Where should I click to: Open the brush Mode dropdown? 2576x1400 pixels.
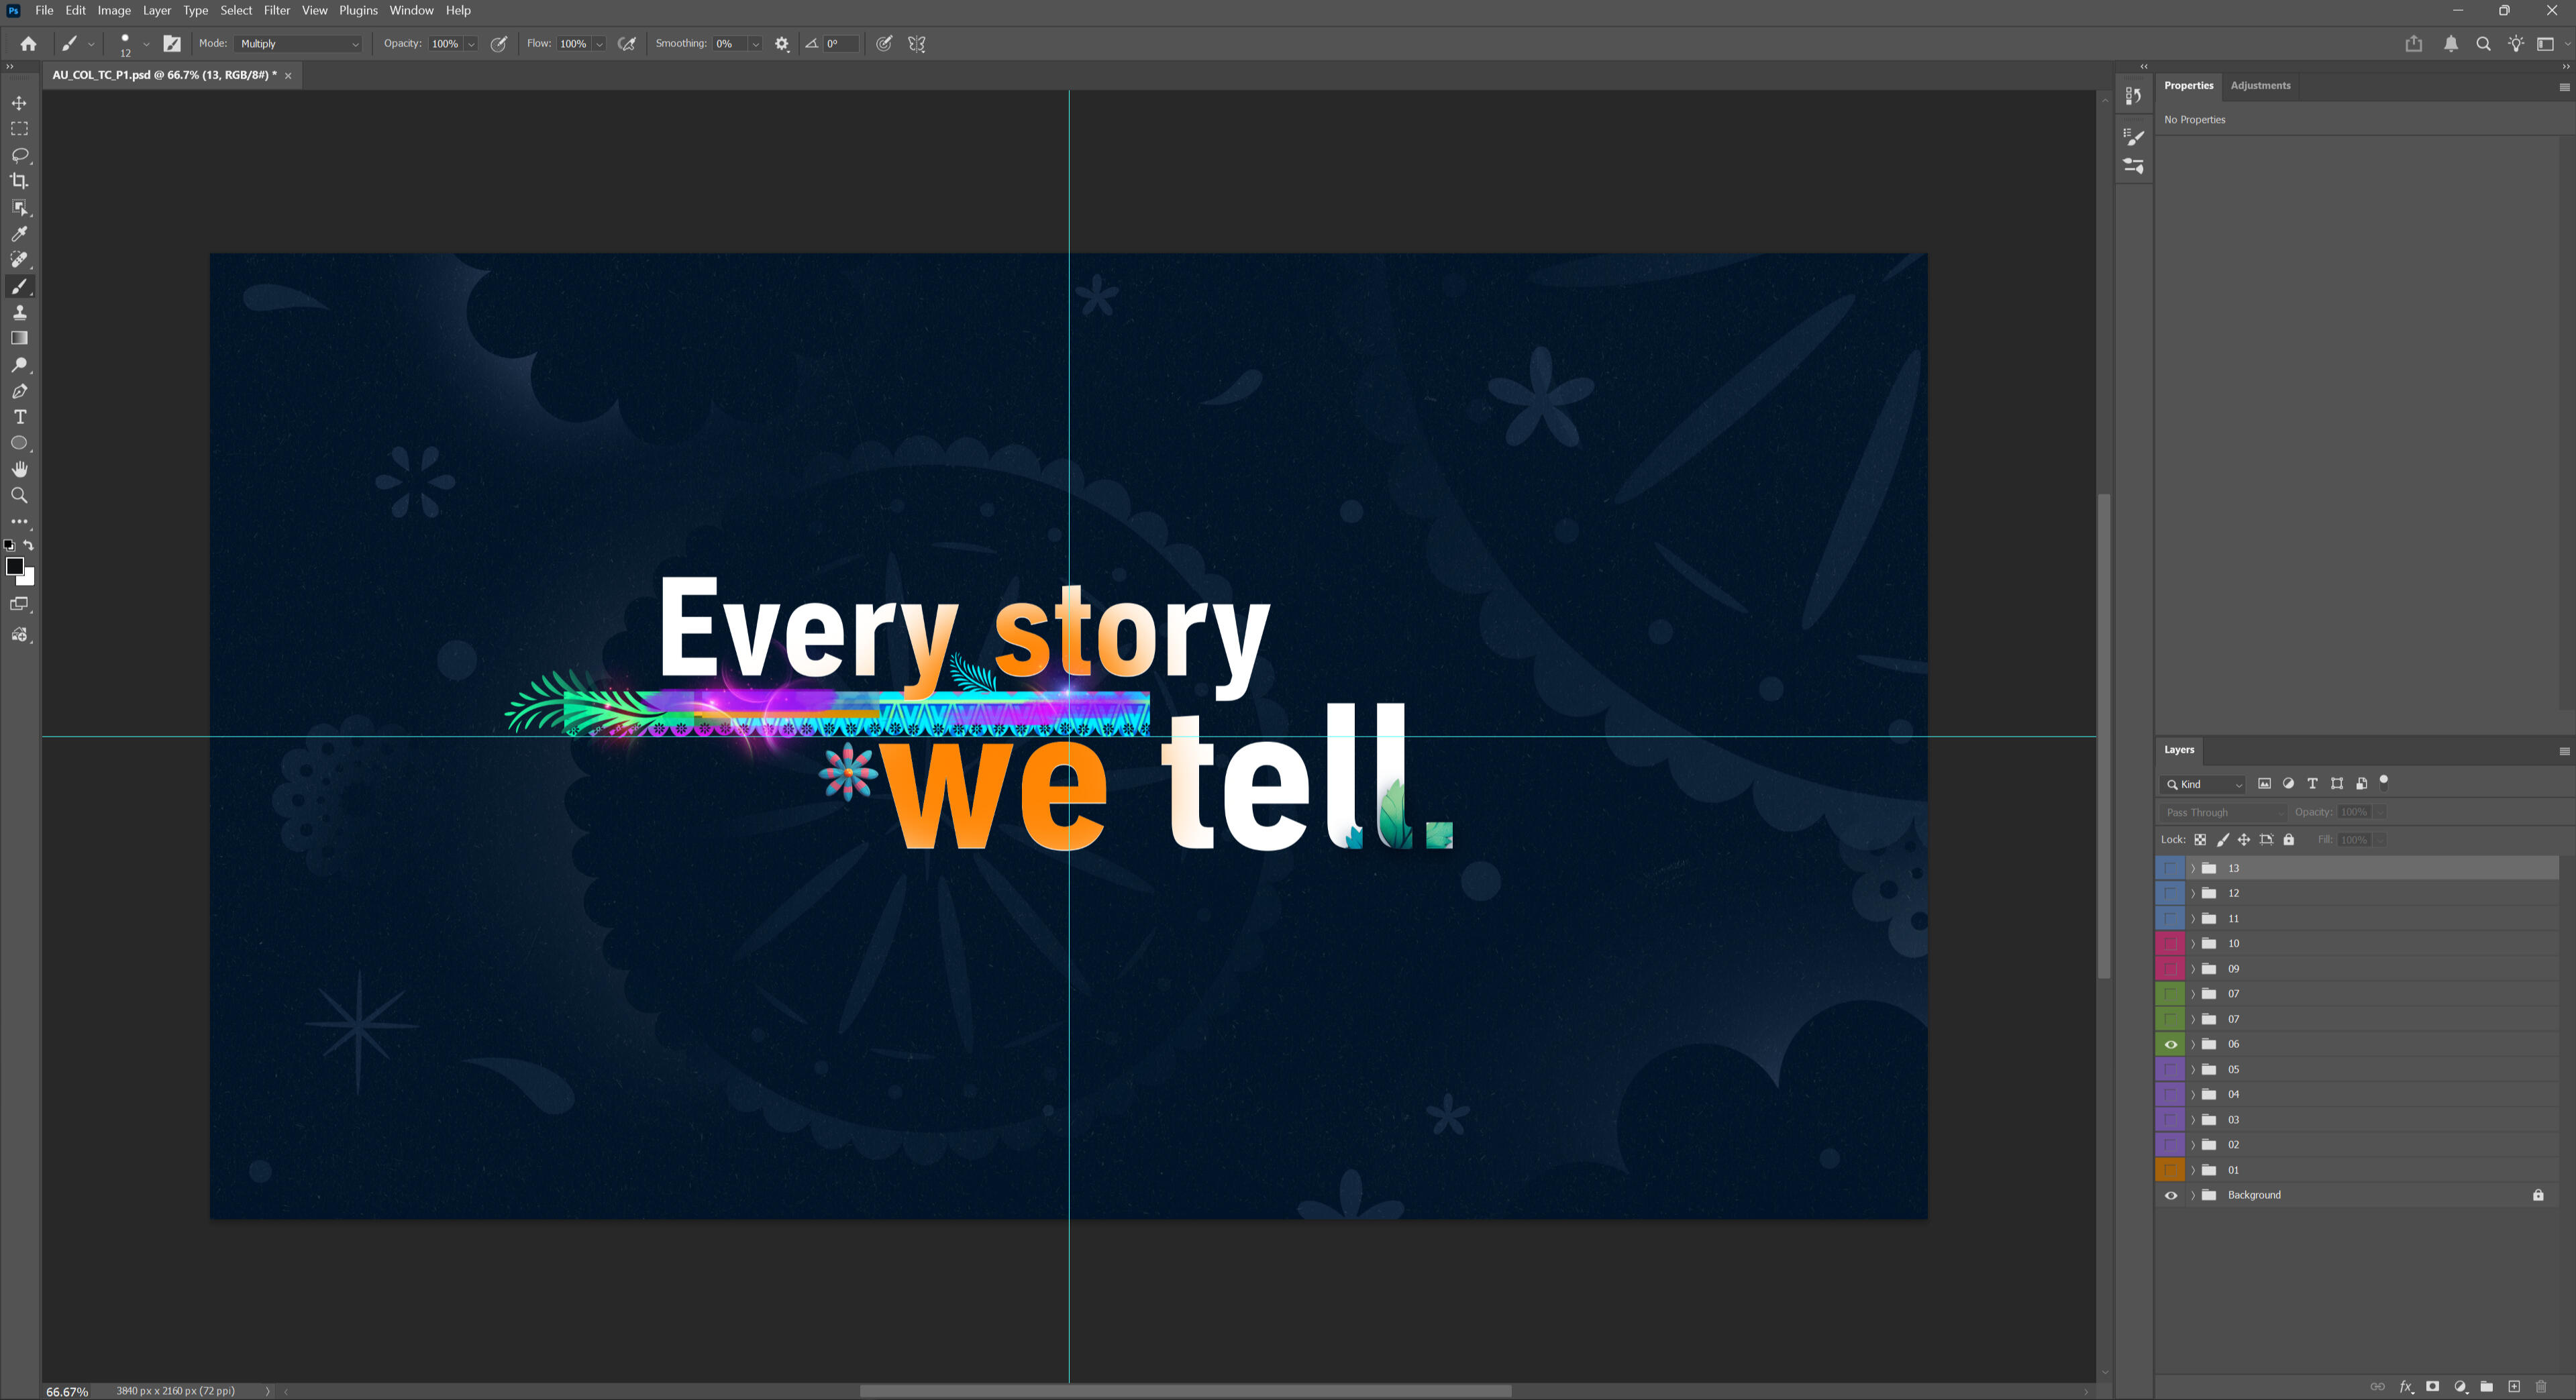(x=298, y=44)
